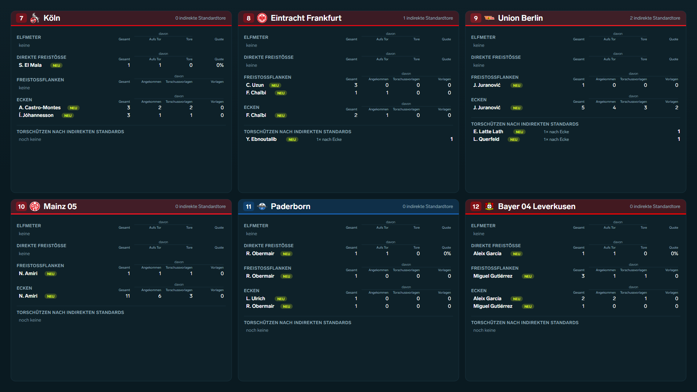Click the "Freistossflanken" heading on Köln card

pos(40,80)
